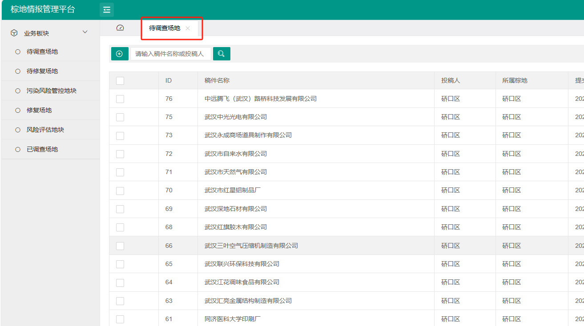Close the 待调查场地 tab
Image resolution: width=584 pixels, height=326 pixels.
point(188,28)
